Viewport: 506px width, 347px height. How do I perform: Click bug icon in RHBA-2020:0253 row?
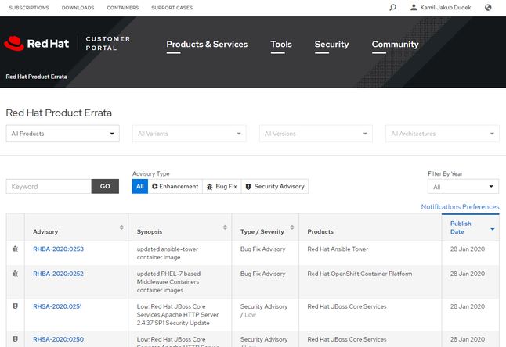coord(15,249)
